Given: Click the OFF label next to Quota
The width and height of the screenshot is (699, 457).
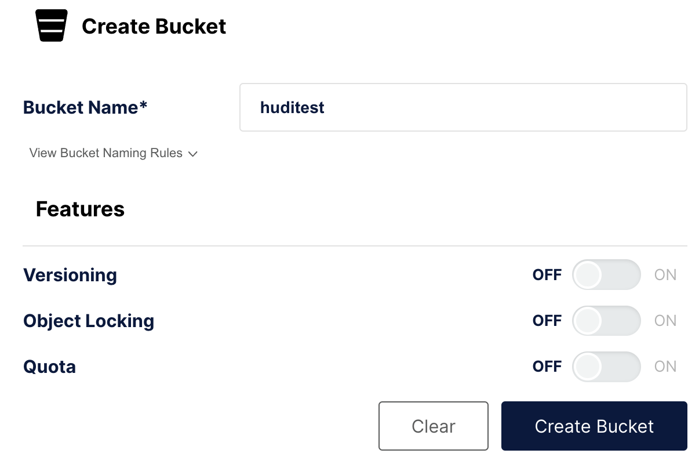Looking at the screenshot, I should click(x=547, y=367).
